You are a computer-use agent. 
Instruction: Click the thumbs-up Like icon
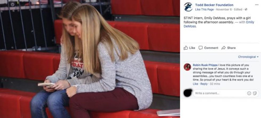pos(185,48)
